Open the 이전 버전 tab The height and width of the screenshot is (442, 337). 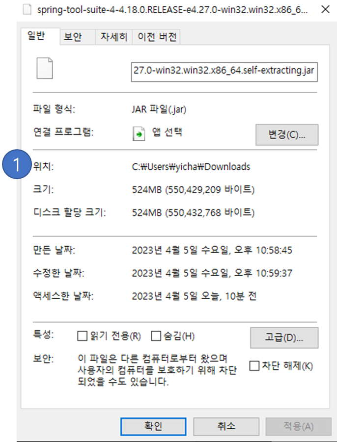(157, 37)
